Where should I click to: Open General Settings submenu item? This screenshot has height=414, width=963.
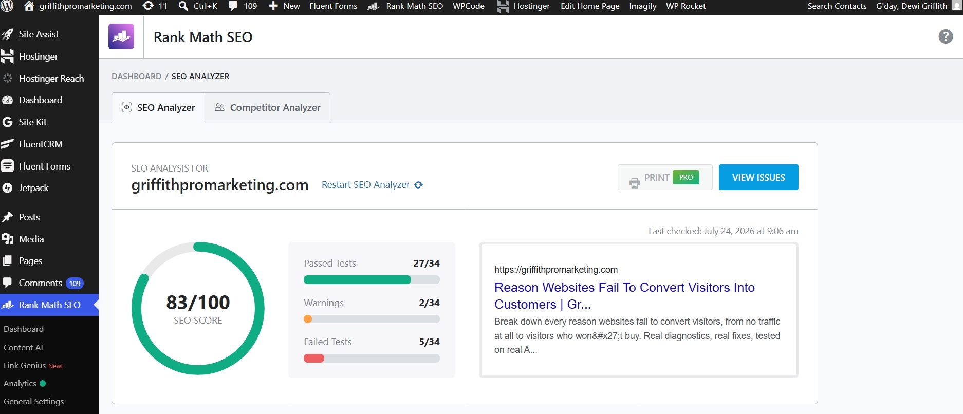coord(34,402)
